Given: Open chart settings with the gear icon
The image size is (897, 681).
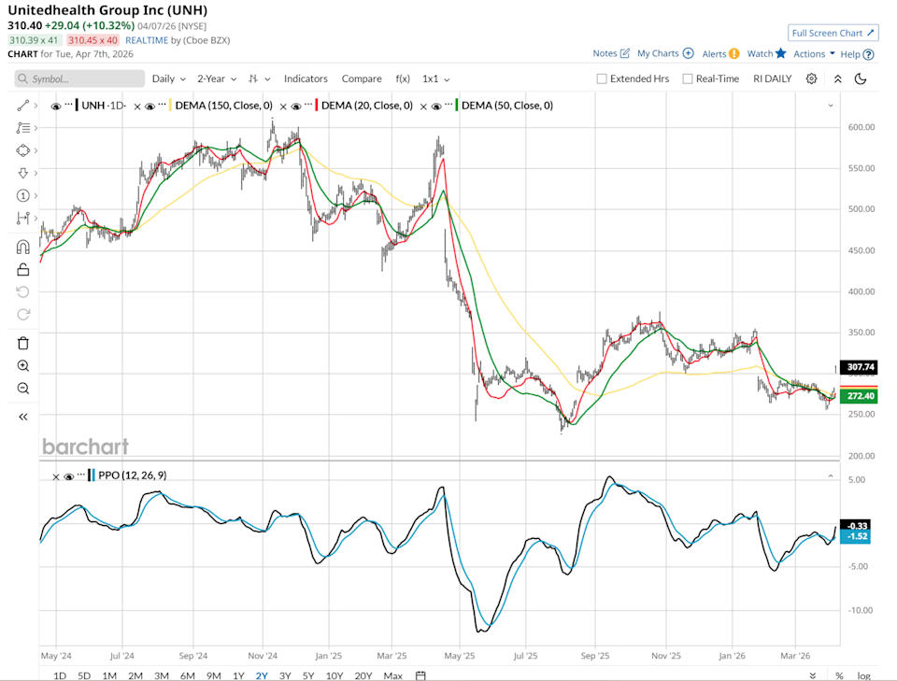Looking at the screenshot, I should (811, 78).
